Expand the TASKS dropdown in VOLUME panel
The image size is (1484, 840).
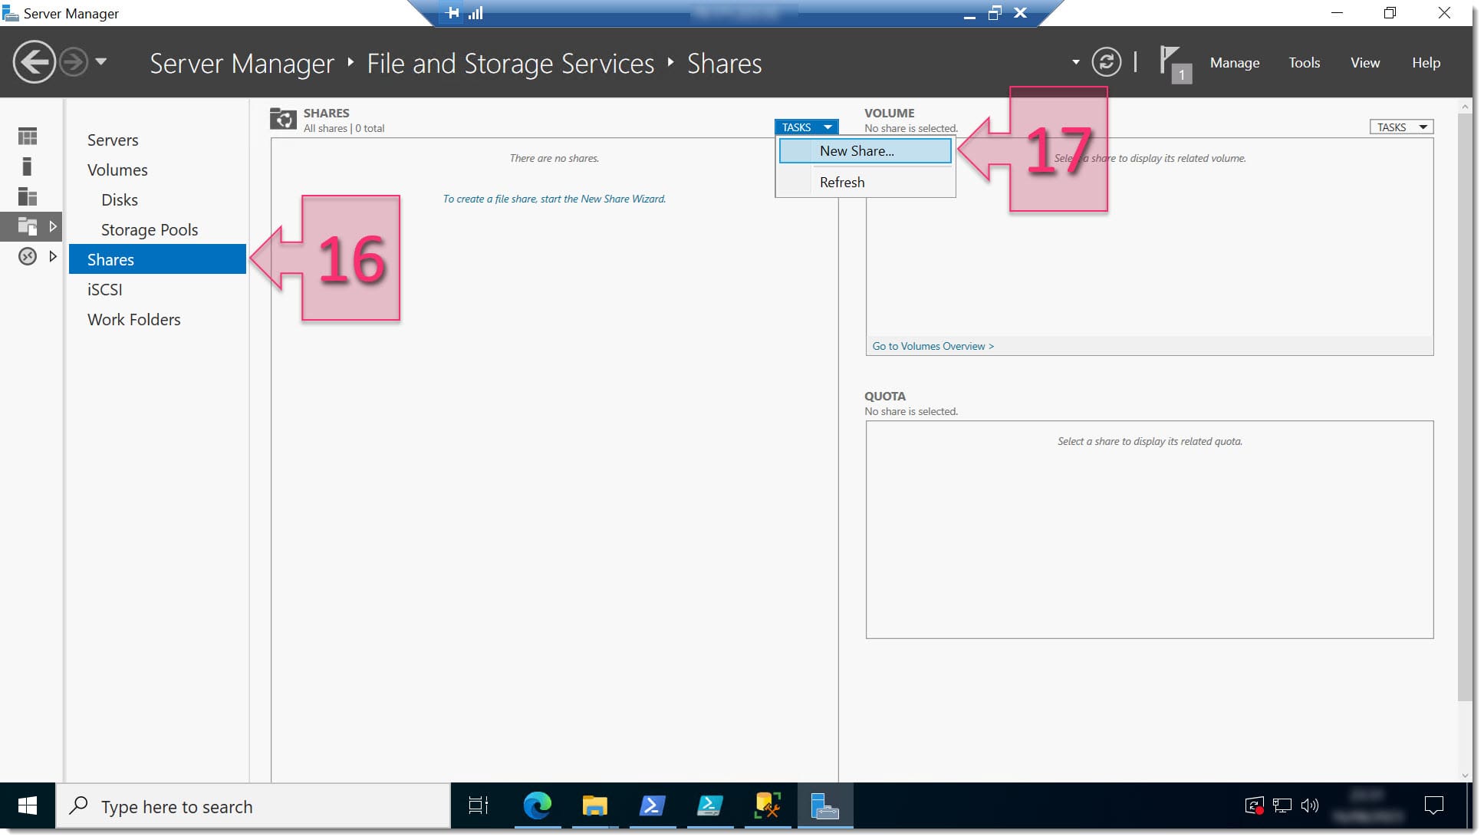pyautogui.click(x=1401, y=127)
